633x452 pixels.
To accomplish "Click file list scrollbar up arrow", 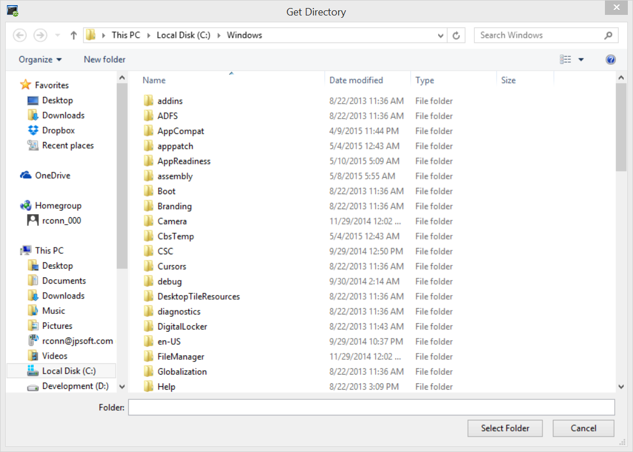I will click(621, 77).
